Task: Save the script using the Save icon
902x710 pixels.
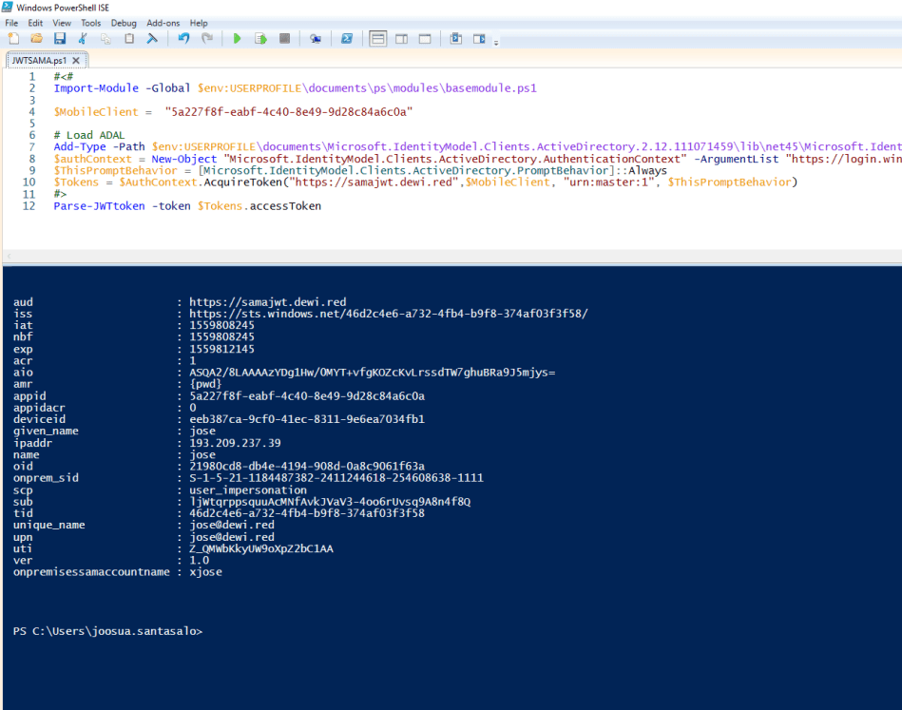Action: [x=60, y=38]
